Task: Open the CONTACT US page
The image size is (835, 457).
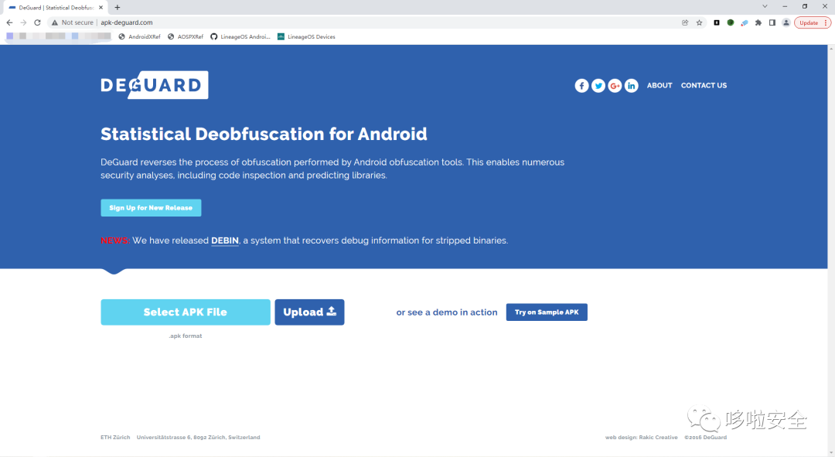Action: [704, 85]
